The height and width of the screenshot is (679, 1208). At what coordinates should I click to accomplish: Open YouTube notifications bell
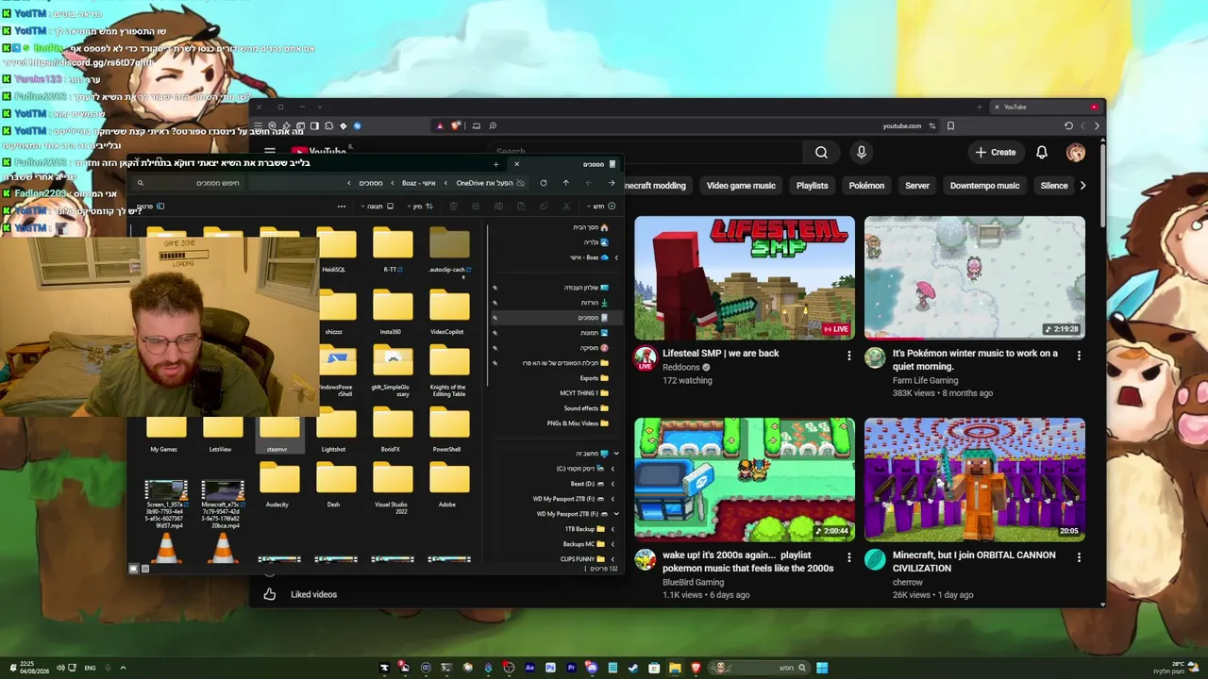pos(1042,152)
